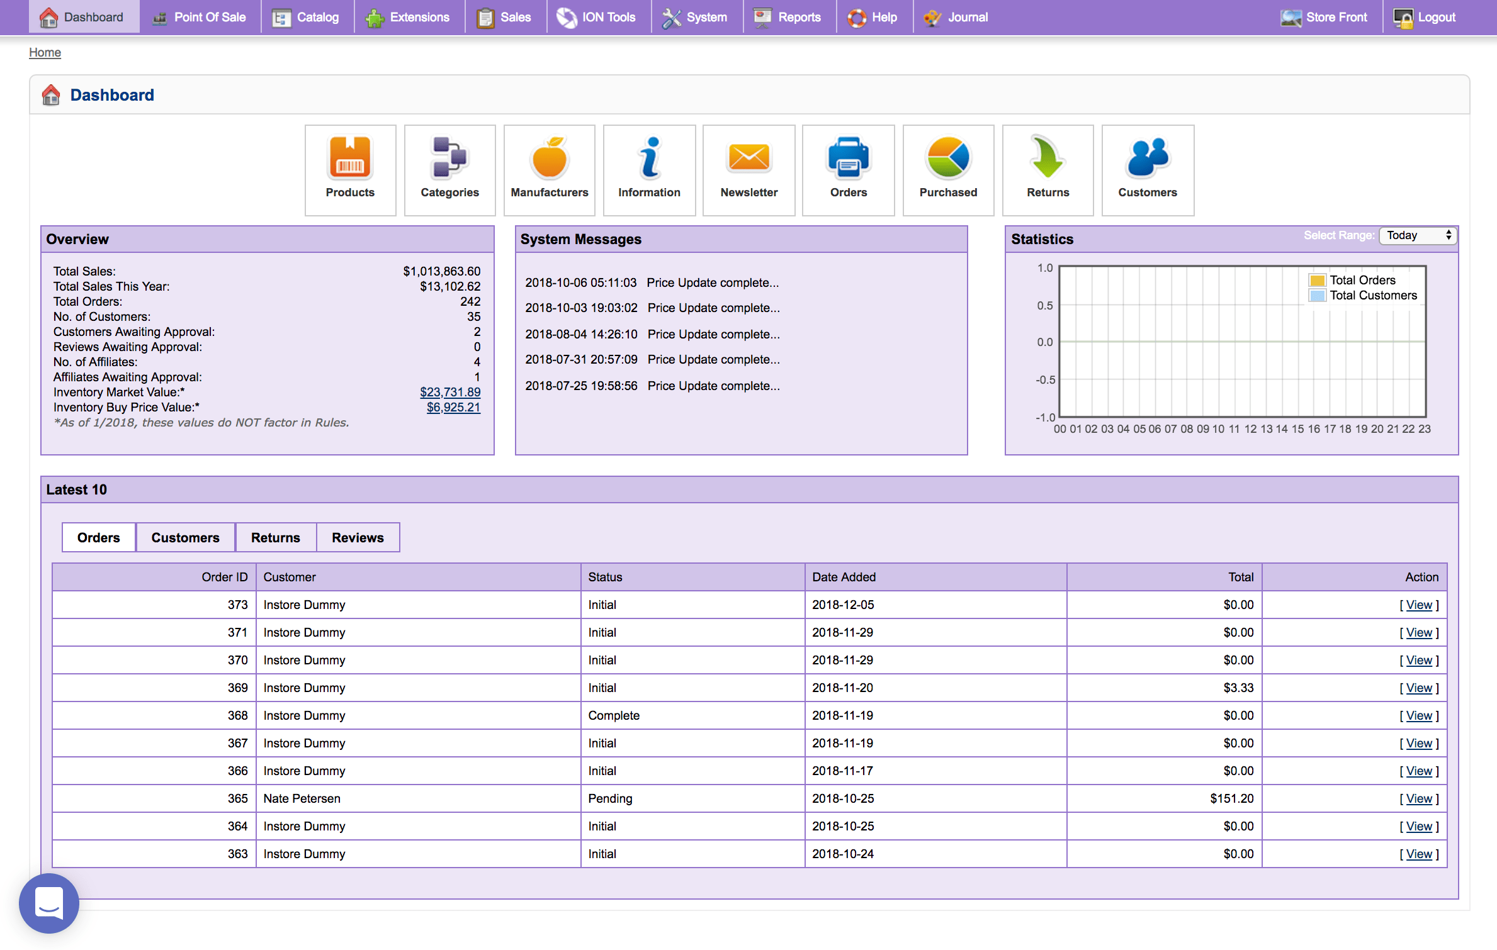Screen dimensions: 1497x950
Task: Click the Returns green arrow icon
Action: tap(1048, 169)
